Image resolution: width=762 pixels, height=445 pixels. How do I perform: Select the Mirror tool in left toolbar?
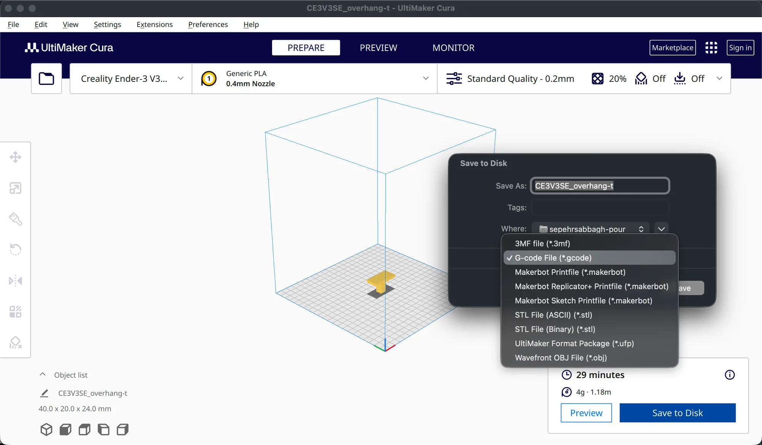coord(15,281)
